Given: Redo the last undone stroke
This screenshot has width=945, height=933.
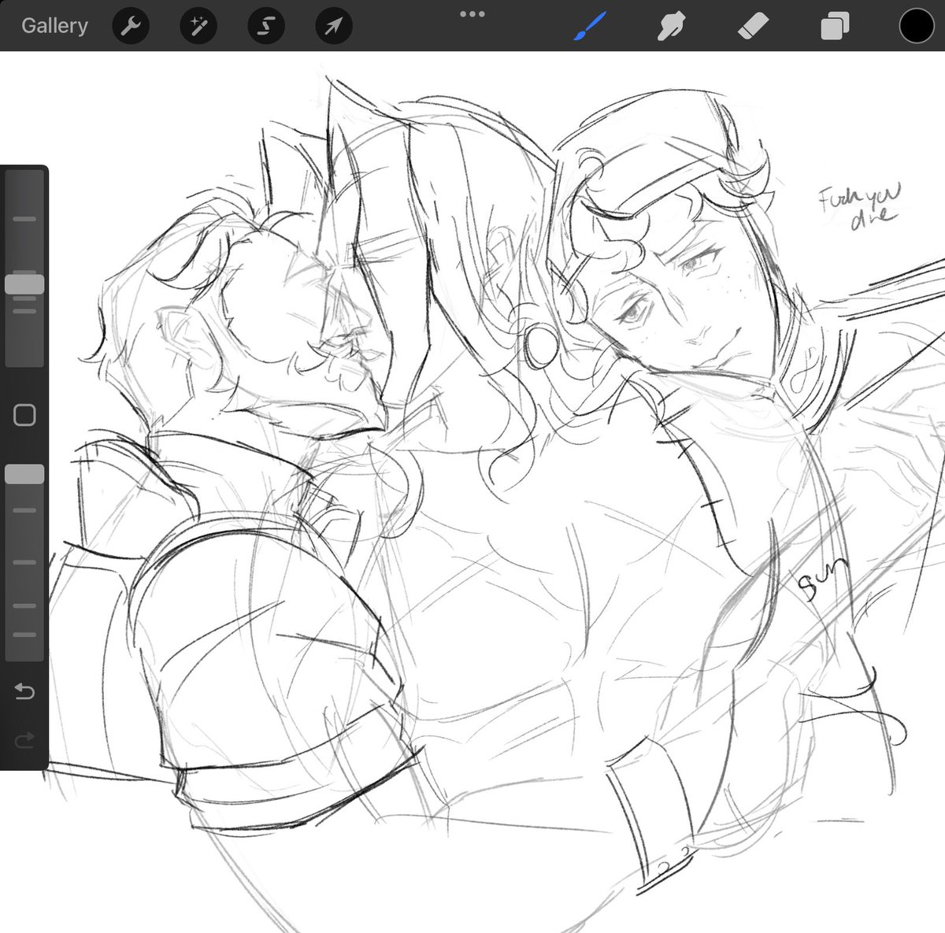Looking at the screenshot, I should [24, 739].
